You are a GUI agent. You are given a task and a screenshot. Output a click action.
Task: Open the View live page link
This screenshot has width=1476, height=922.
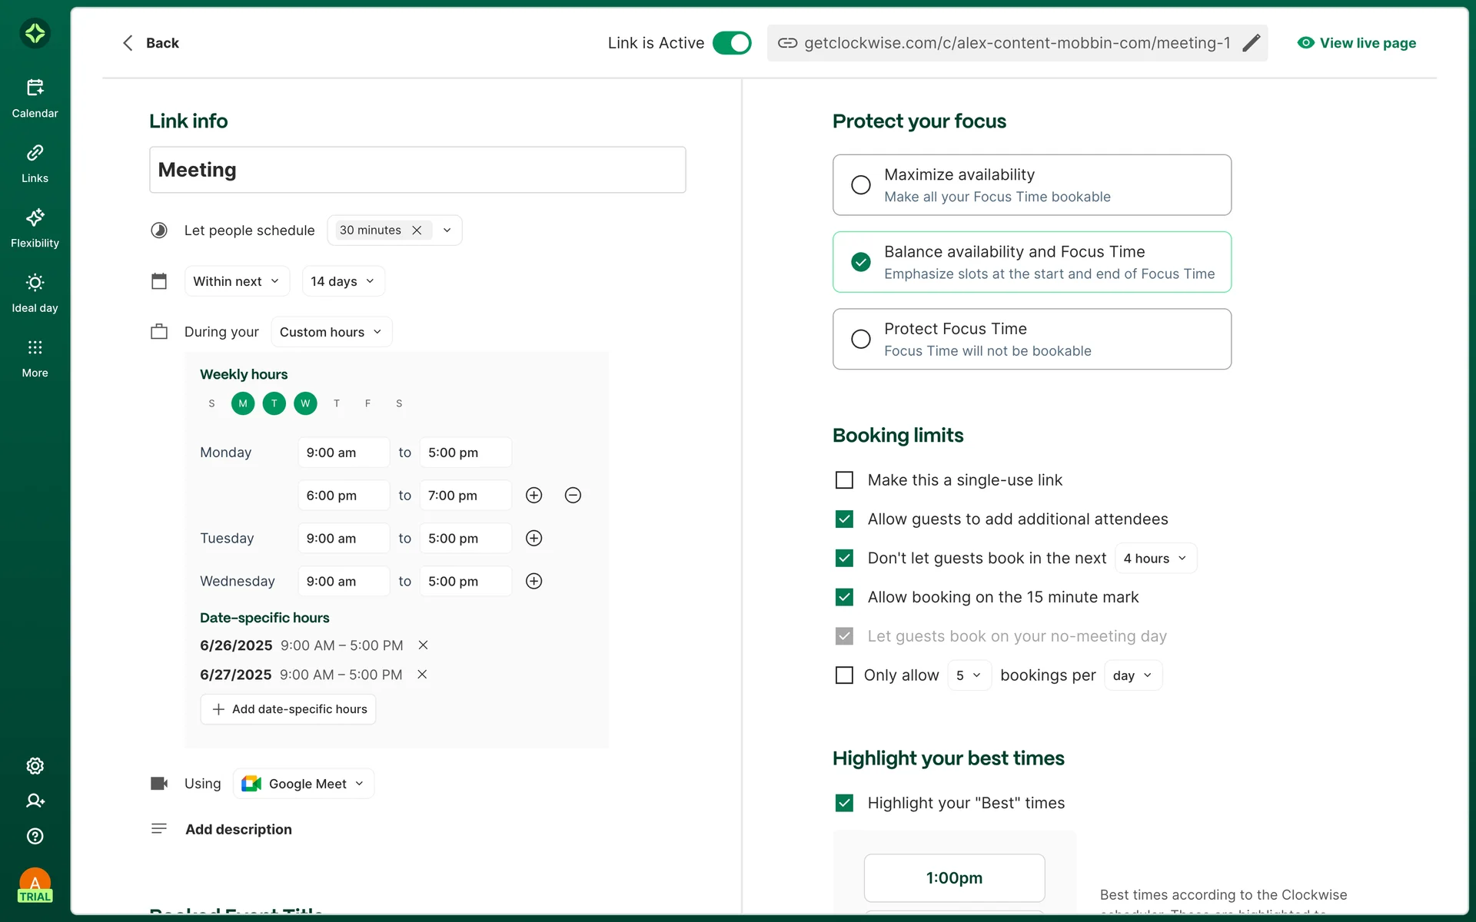[1357, 43]
